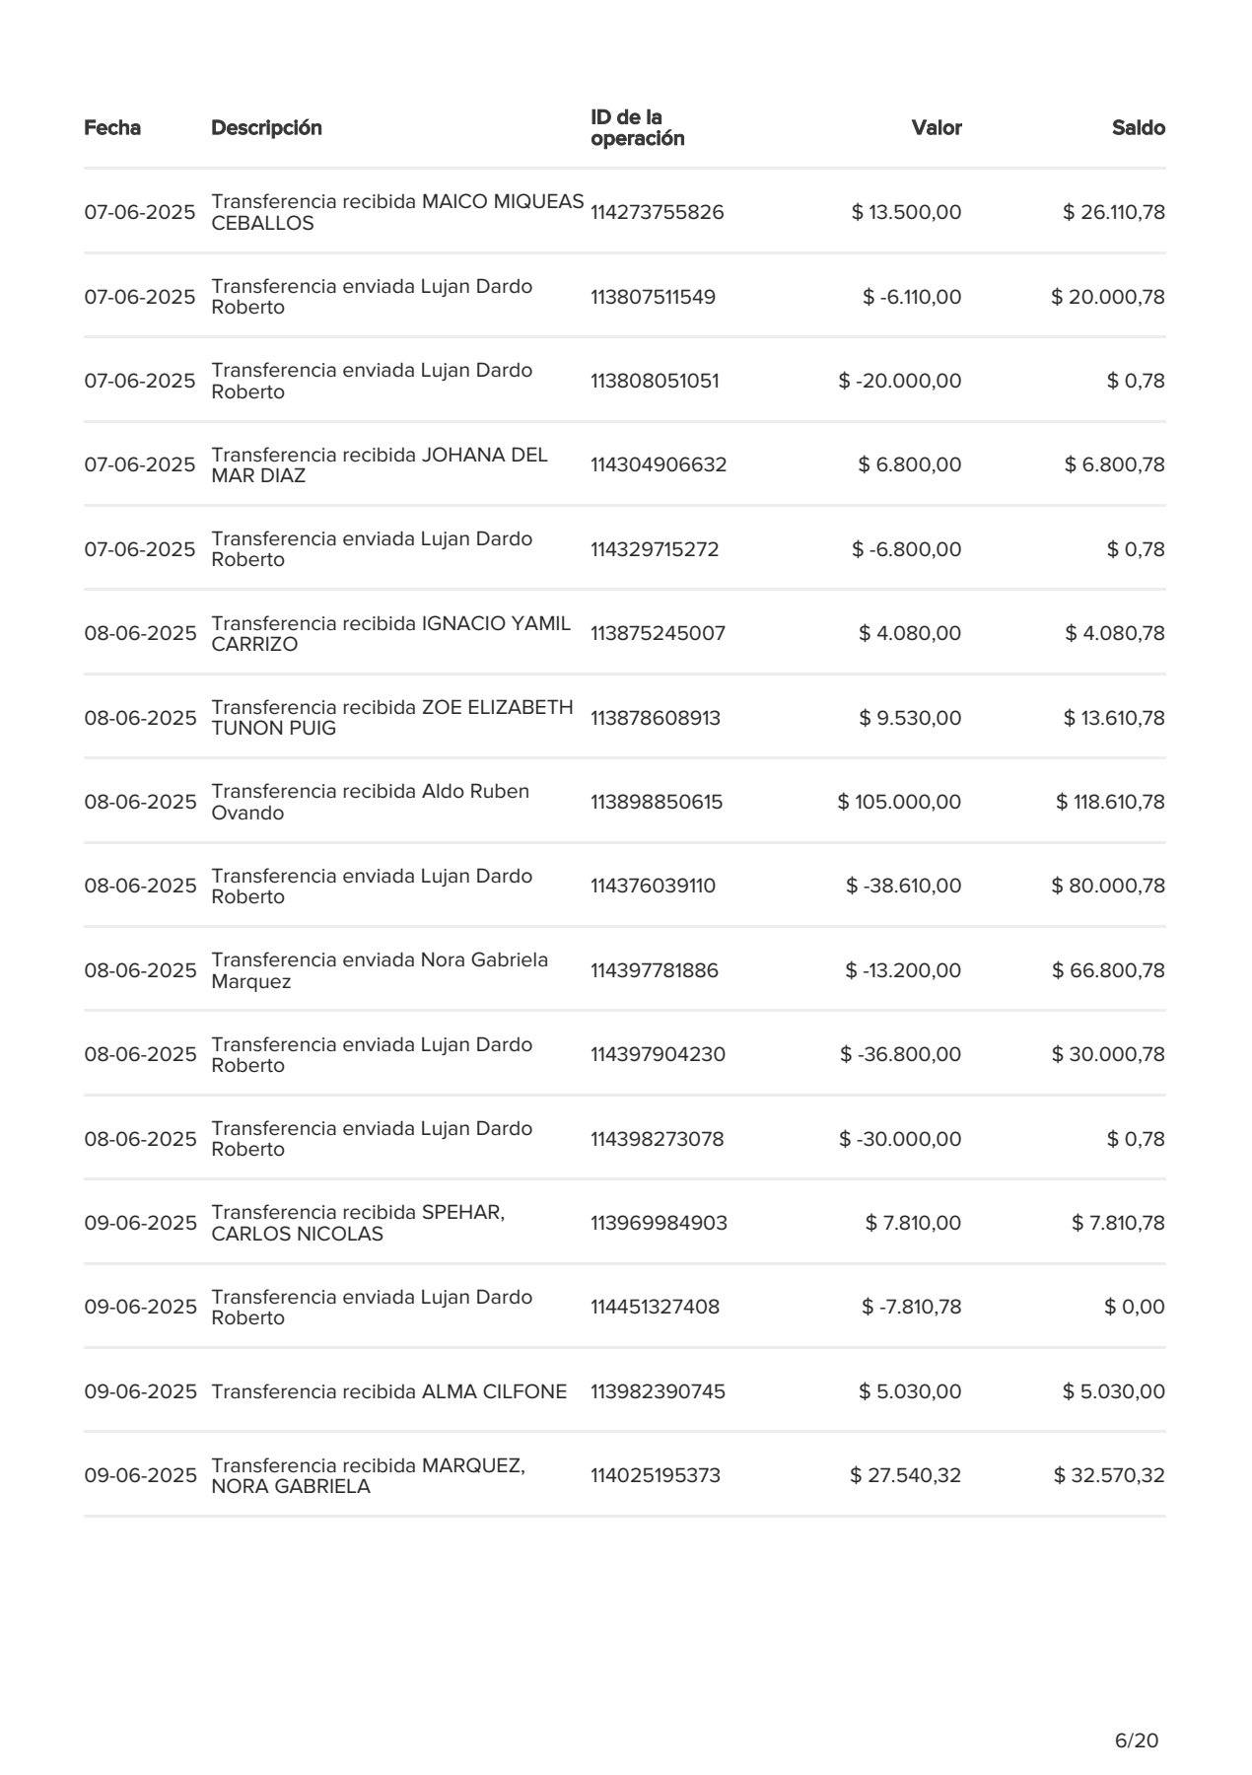
Task: Click the $ -6.110,00 value
Action: coord(912,297)
